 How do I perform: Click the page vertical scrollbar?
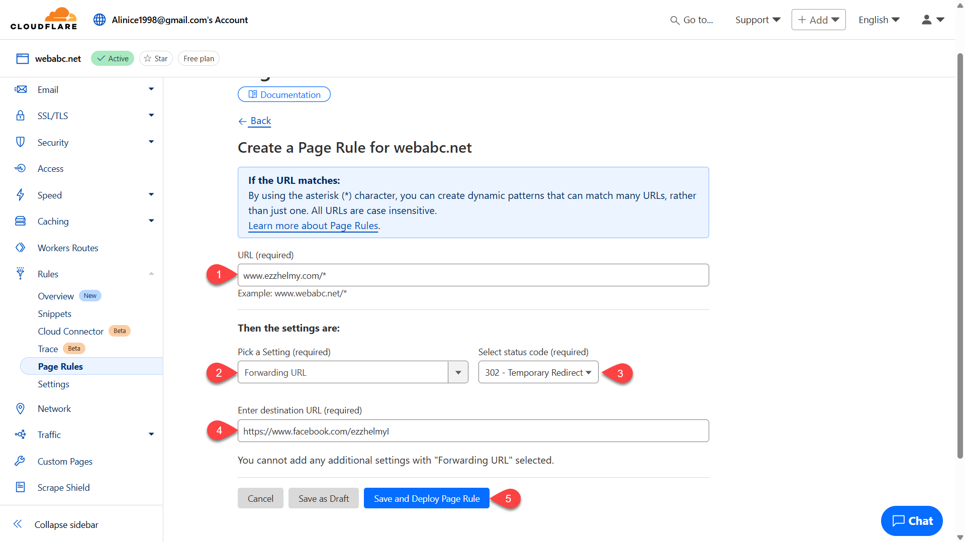959,251
